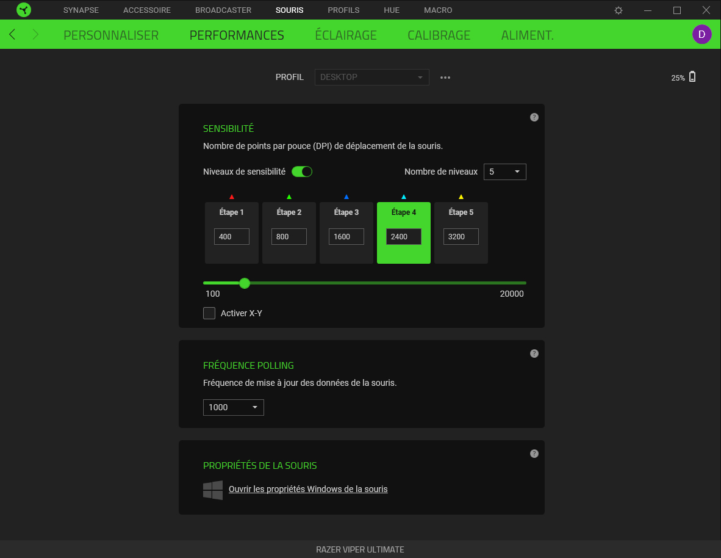Click the PROPRIÉTÉS DE LA SOURIS heading
Screen dimensions: 721x558
pos(260,465)
